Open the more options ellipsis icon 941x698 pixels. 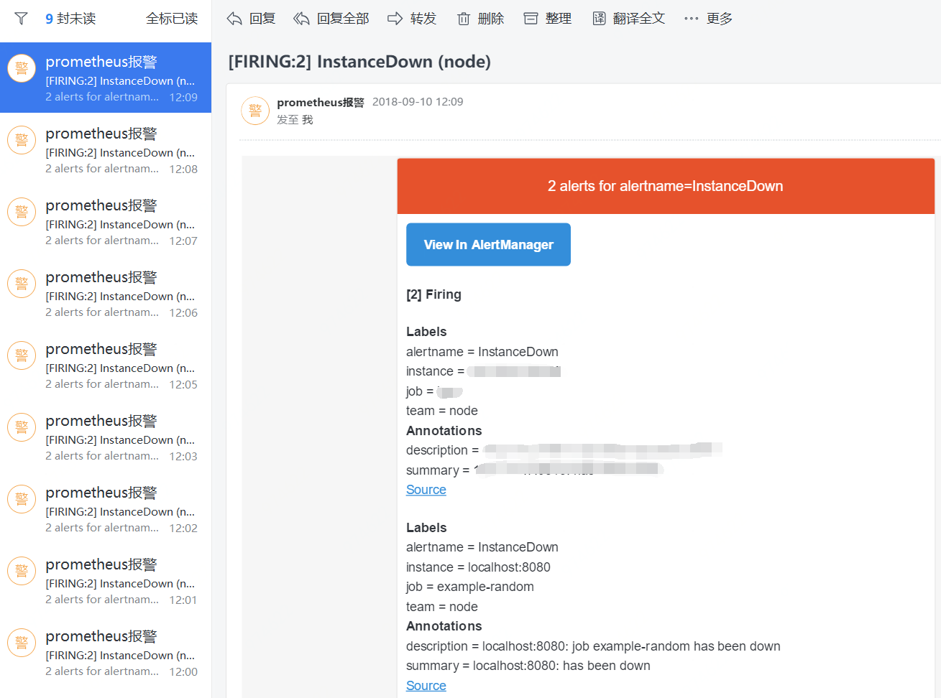(691, 19)
